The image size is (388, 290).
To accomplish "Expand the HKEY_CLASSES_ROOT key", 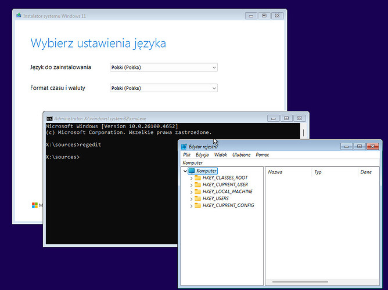I will point(191,178).
